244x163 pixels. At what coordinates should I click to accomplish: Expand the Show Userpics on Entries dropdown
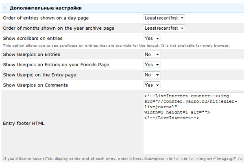point(152,54)
